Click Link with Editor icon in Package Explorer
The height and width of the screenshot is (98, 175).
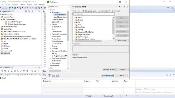point(29,11)
